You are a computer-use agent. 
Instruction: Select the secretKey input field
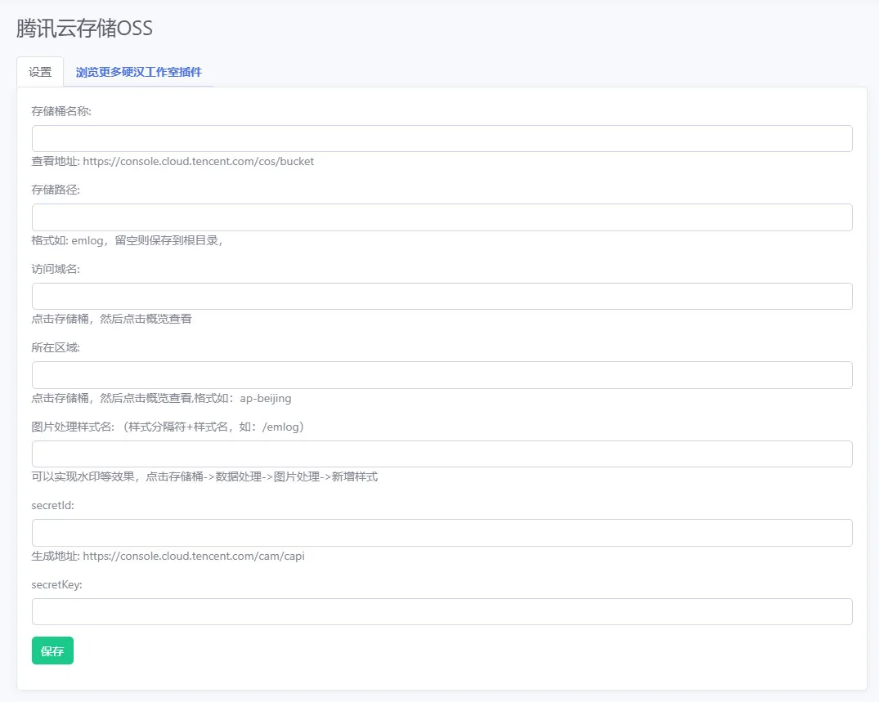coord(442,612)
